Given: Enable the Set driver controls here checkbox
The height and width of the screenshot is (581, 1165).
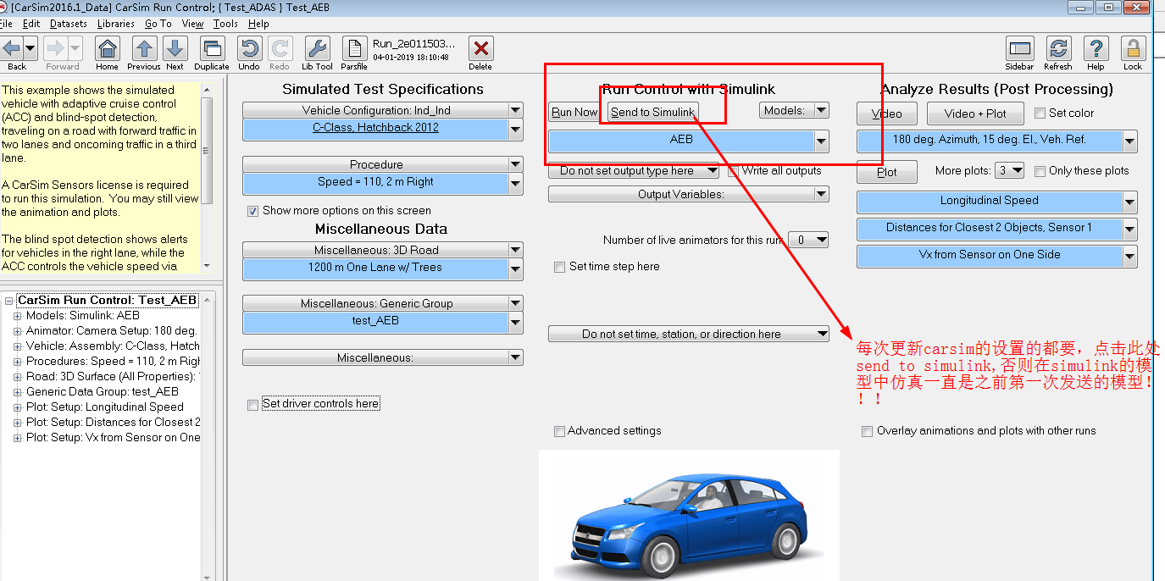Looking at the screenshot, I should [x=252, y=405].
